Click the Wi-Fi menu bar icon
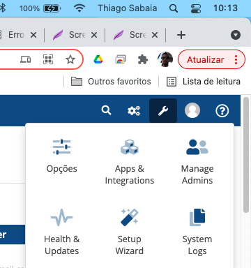The width and height of the screenshot is (251, 268). click(x=79, y=8)
